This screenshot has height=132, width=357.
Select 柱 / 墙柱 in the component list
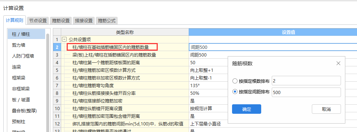(x=26, y=34)
